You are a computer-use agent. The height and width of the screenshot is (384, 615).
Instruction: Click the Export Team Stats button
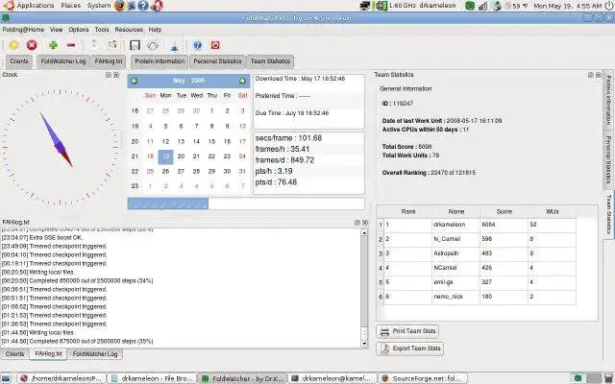coord(410,348)
